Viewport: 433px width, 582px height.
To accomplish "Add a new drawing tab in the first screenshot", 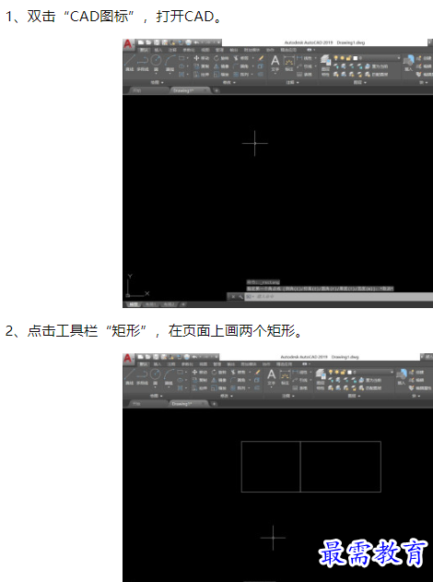I will [216, 90].
